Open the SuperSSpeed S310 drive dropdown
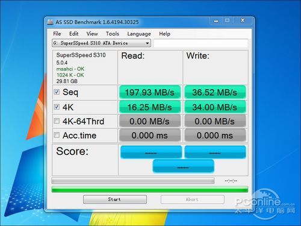301x226 pixels. pyautogui.click(x=101, y=43)
